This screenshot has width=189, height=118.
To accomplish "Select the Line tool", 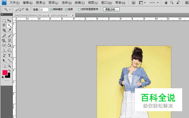I will [x=9, y=60].
